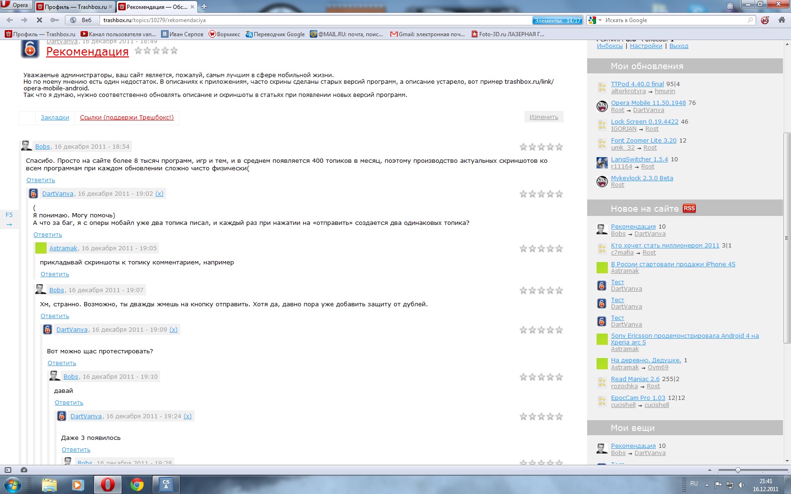Image resolution: width=791 pixels, height=494 pixels.
Task: Open a new tab with plus button
Action: (x=204, y=7)
